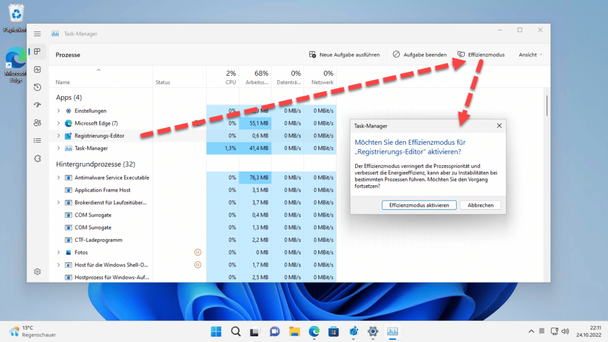Open the Startup apps sidebar icon
The height and width of the screenshot is (342, 608).
pyautogui.click(x=37, y=104)
